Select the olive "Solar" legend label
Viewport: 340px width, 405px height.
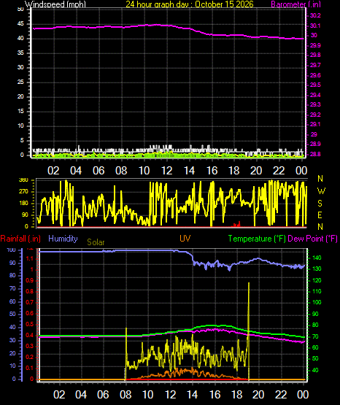click(x=96, y=242)
